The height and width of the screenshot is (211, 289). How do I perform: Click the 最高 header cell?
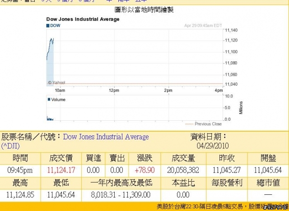[20, 183]
